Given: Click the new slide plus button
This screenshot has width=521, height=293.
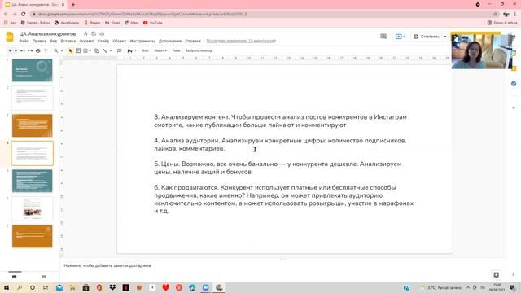Looking at the screenshot, I should (10, 50).
